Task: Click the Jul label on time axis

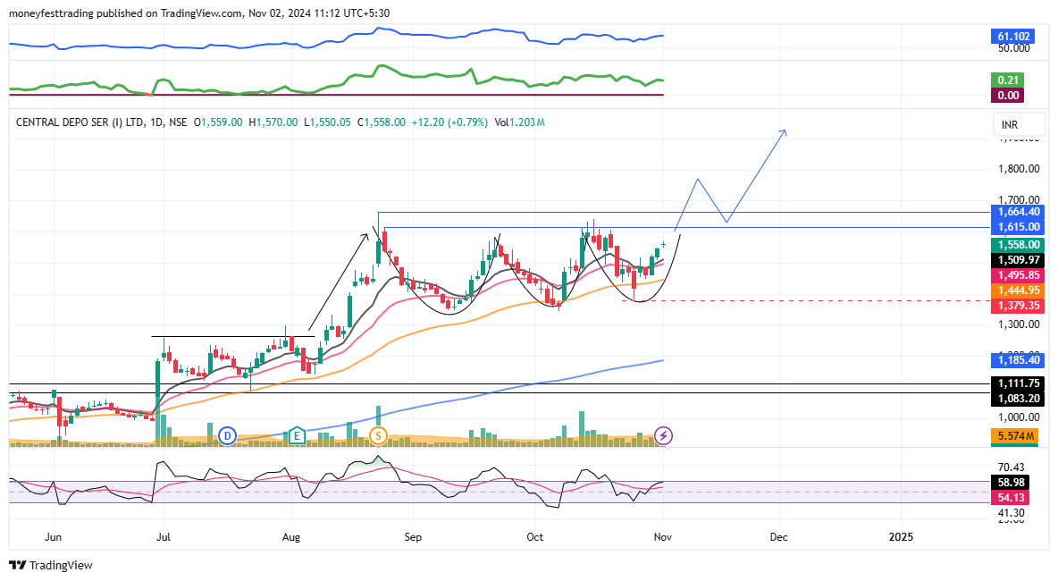Action: (163, 537)
